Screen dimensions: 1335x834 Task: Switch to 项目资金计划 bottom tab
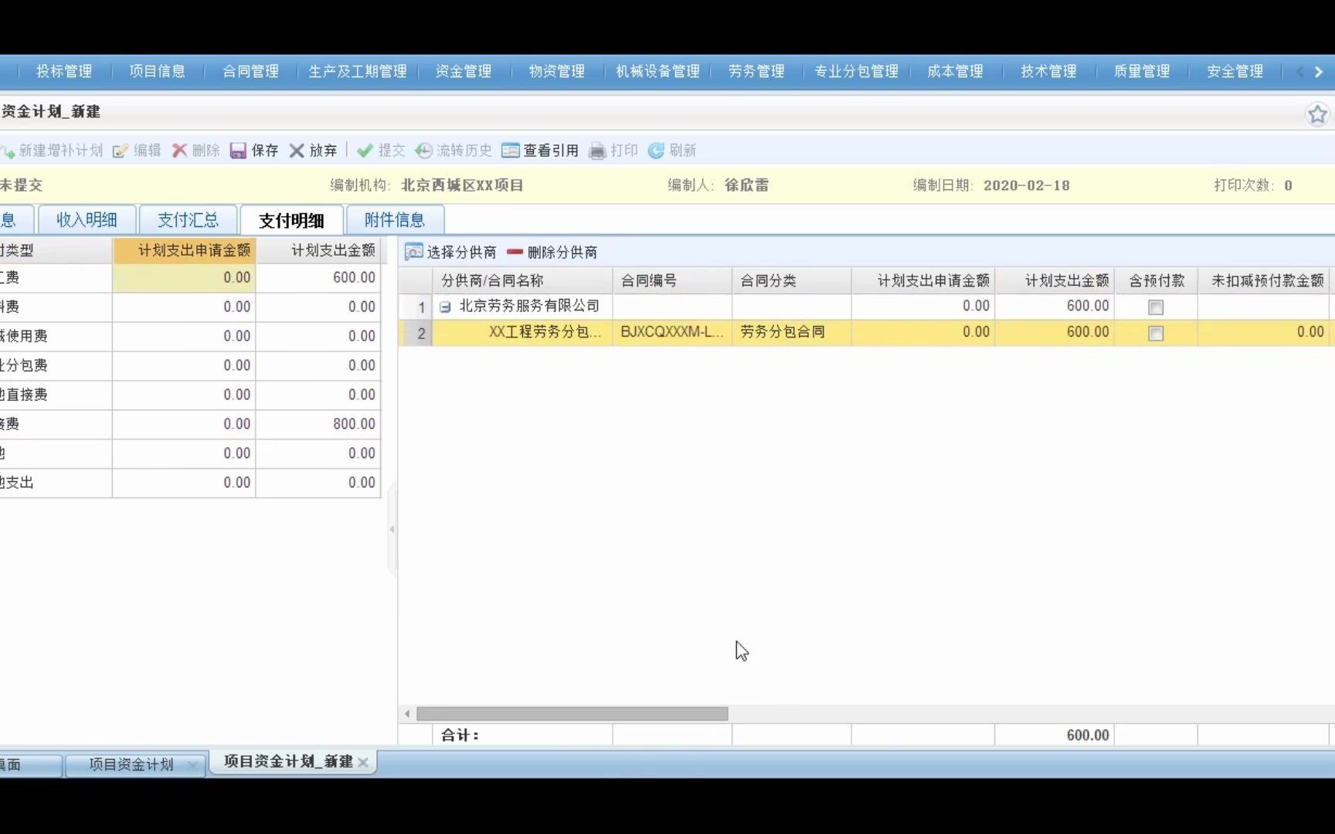(131, 764)
